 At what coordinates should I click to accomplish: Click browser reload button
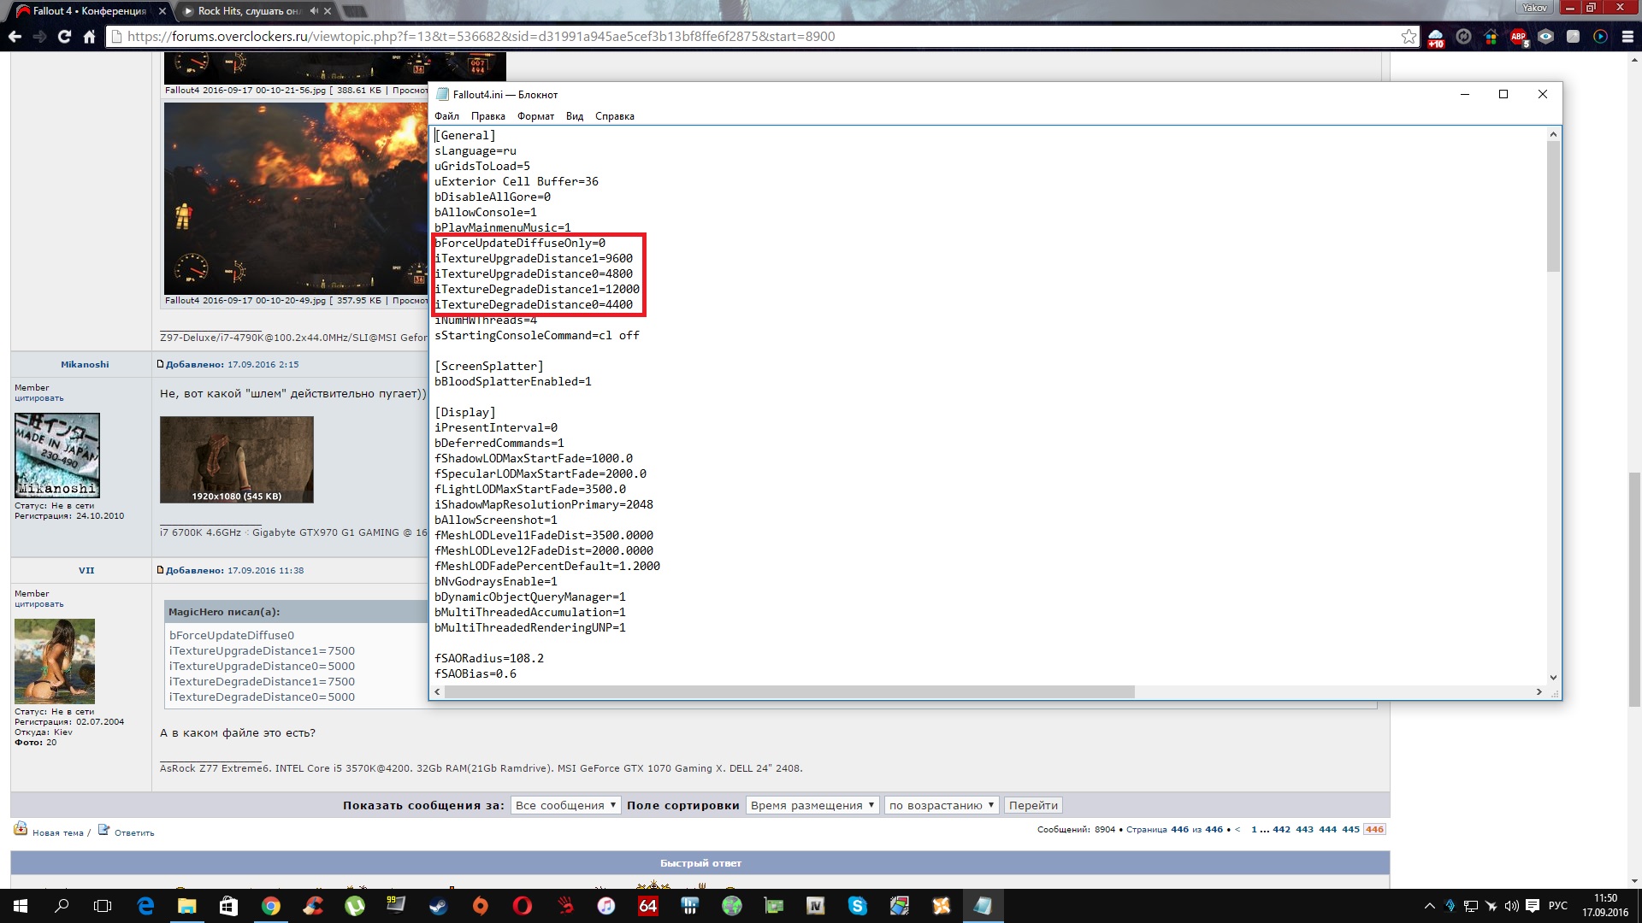click(64, 37)
